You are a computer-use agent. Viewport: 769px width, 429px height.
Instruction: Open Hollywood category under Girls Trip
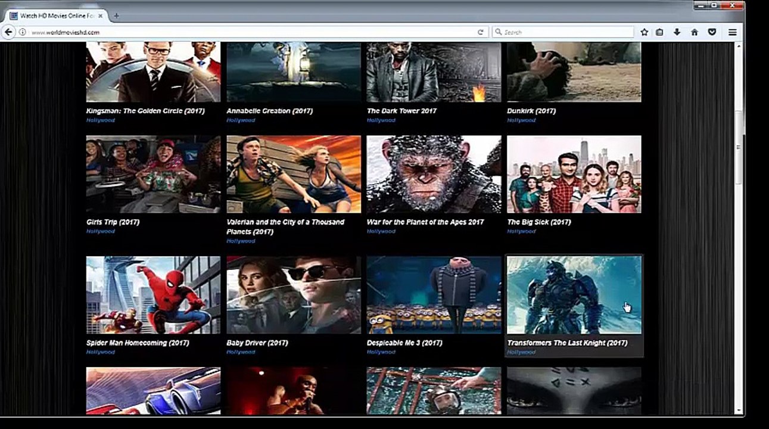pyautogui.click(x=101, y=231)
